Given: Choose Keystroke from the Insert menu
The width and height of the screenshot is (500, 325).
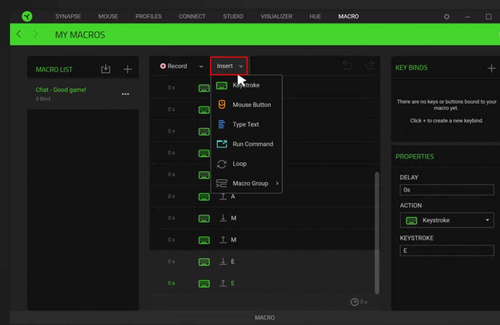Looking at the screenshot, I should 247,85.
